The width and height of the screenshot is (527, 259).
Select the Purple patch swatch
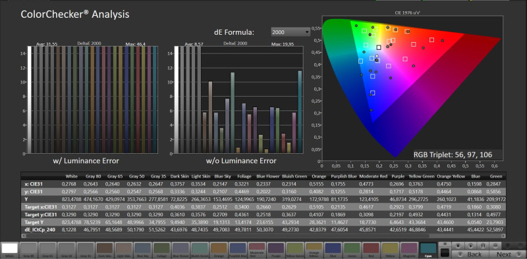(275, 250)
